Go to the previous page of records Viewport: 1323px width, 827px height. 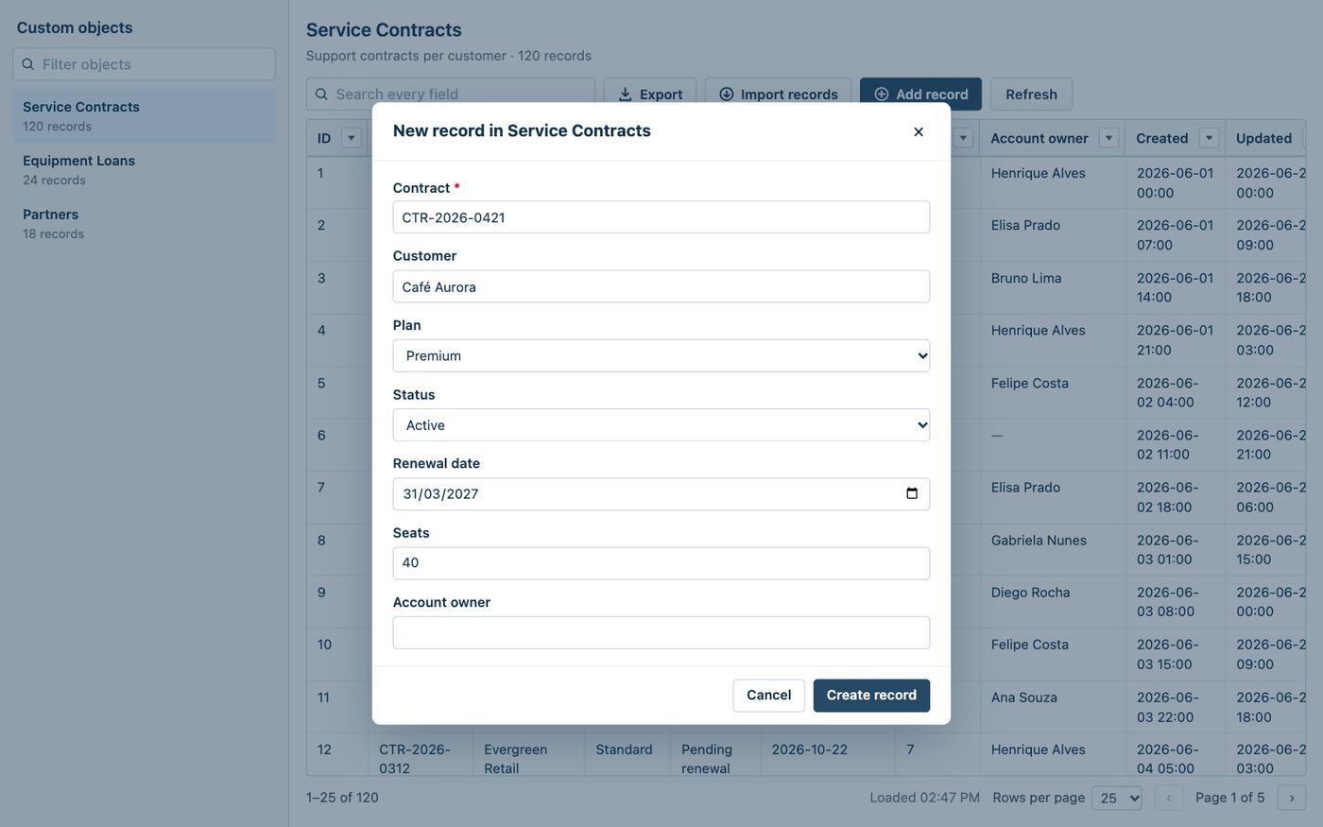[x=1169, y=798]
